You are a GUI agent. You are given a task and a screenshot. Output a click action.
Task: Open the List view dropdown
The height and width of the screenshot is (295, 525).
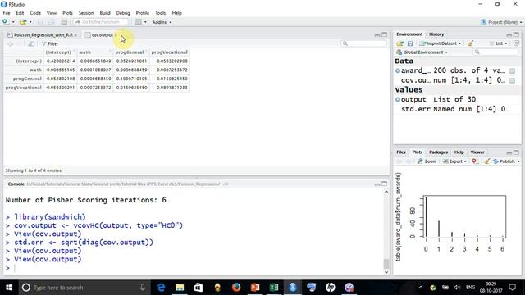499,43
